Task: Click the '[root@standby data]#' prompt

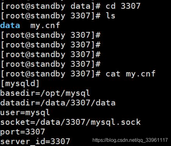Action: [50, 6]
